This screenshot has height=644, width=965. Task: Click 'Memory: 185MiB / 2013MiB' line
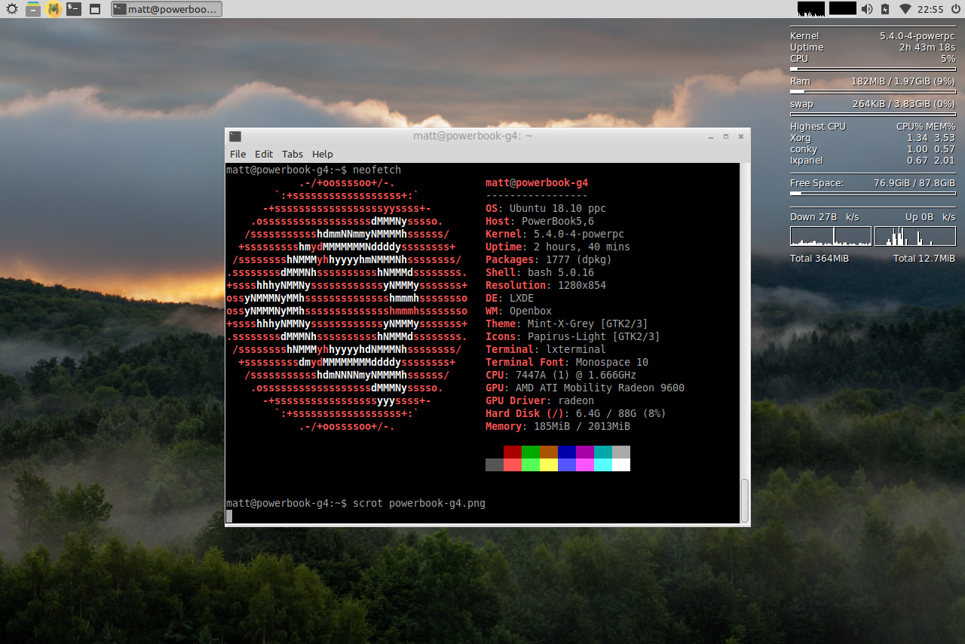(x=558, y=427)
